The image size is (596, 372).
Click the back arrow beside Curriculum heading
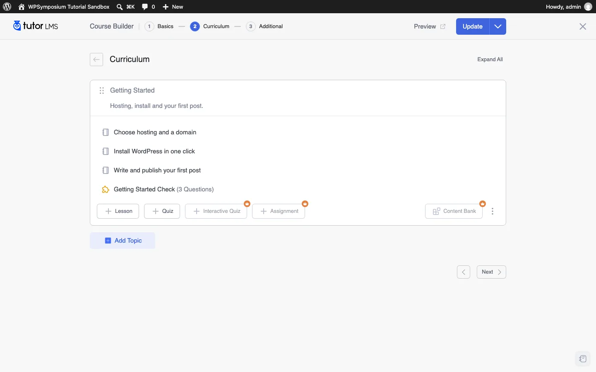tap(96, 60)
